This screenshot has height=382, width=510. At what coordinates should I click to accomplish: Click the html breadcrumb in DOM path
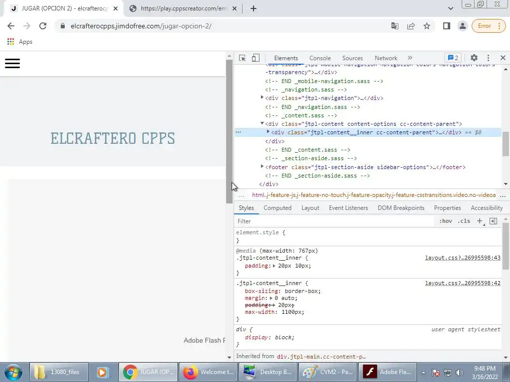(x=374, y=195)
